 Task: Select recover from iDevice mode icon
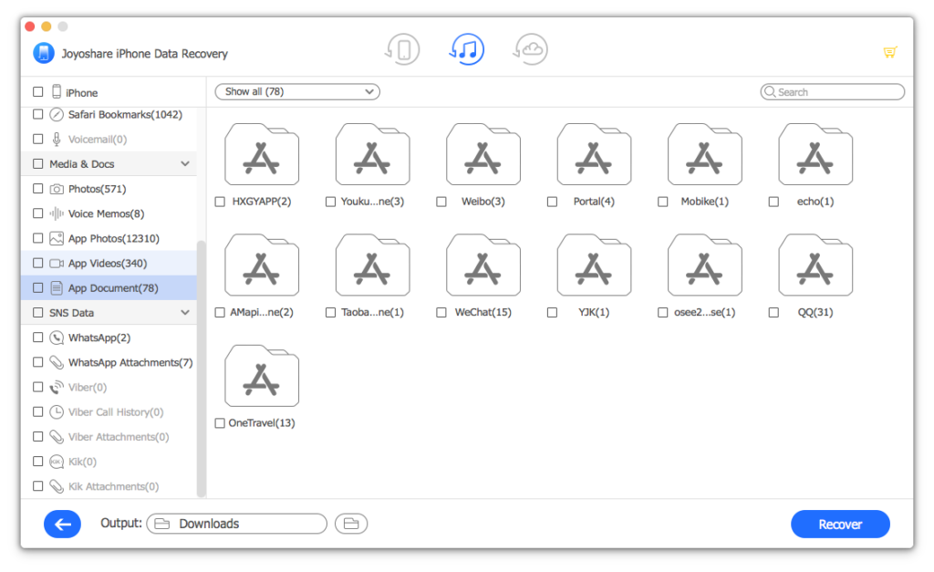point(402,49)
